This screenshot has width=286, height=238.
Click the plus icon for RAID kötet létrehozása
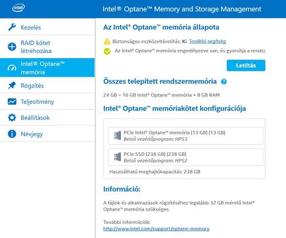[12, 47]
